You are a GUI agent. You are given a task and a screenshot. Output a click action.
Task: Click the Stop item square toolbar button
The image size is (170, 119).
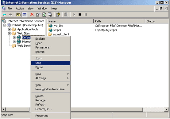80,14
